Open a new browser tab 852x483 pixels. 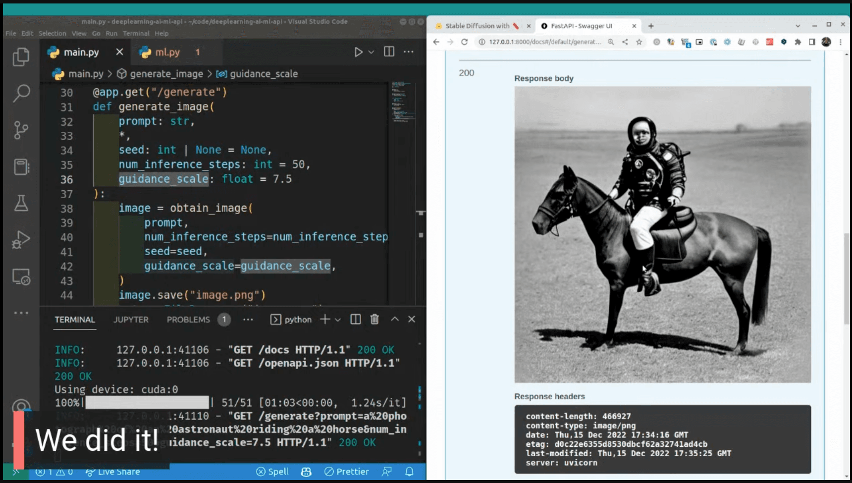651,26
